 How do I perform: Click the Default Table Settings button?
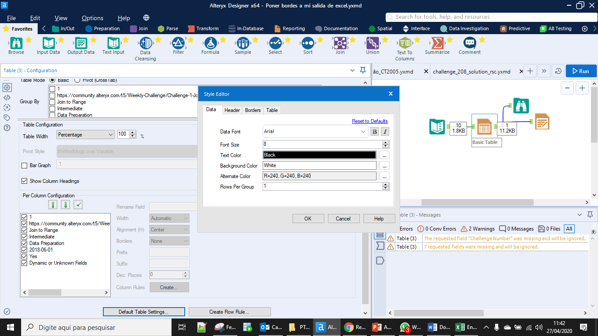(144, 311)
